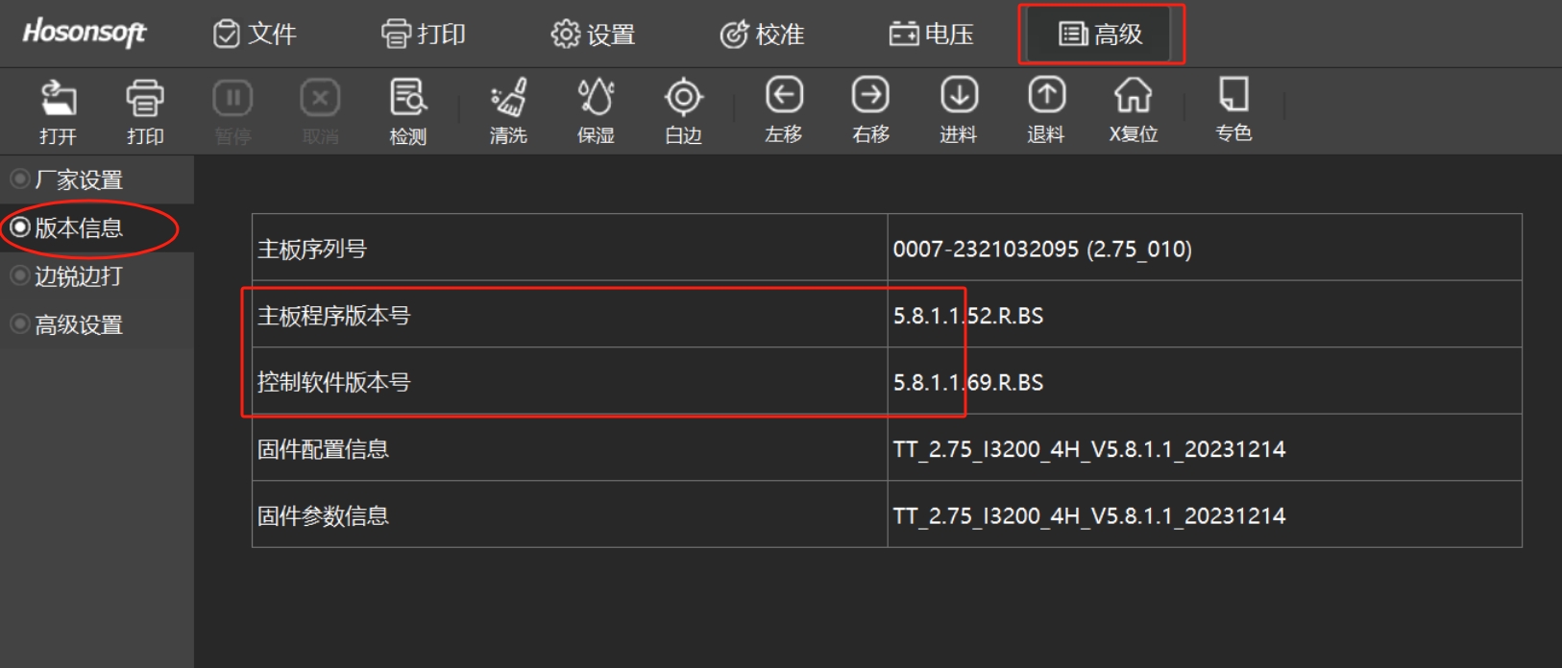This screenshot has height=668, width=1562.
Task: Feed media with 进料 icon
Action: [959, 110]
